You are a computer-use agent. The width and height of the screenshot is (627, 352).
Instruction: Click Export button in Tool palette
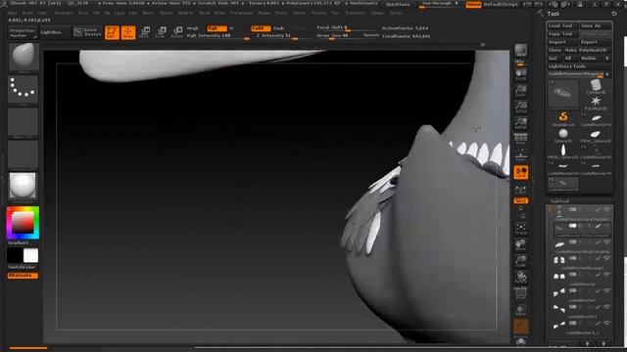(x=596, y=42)
